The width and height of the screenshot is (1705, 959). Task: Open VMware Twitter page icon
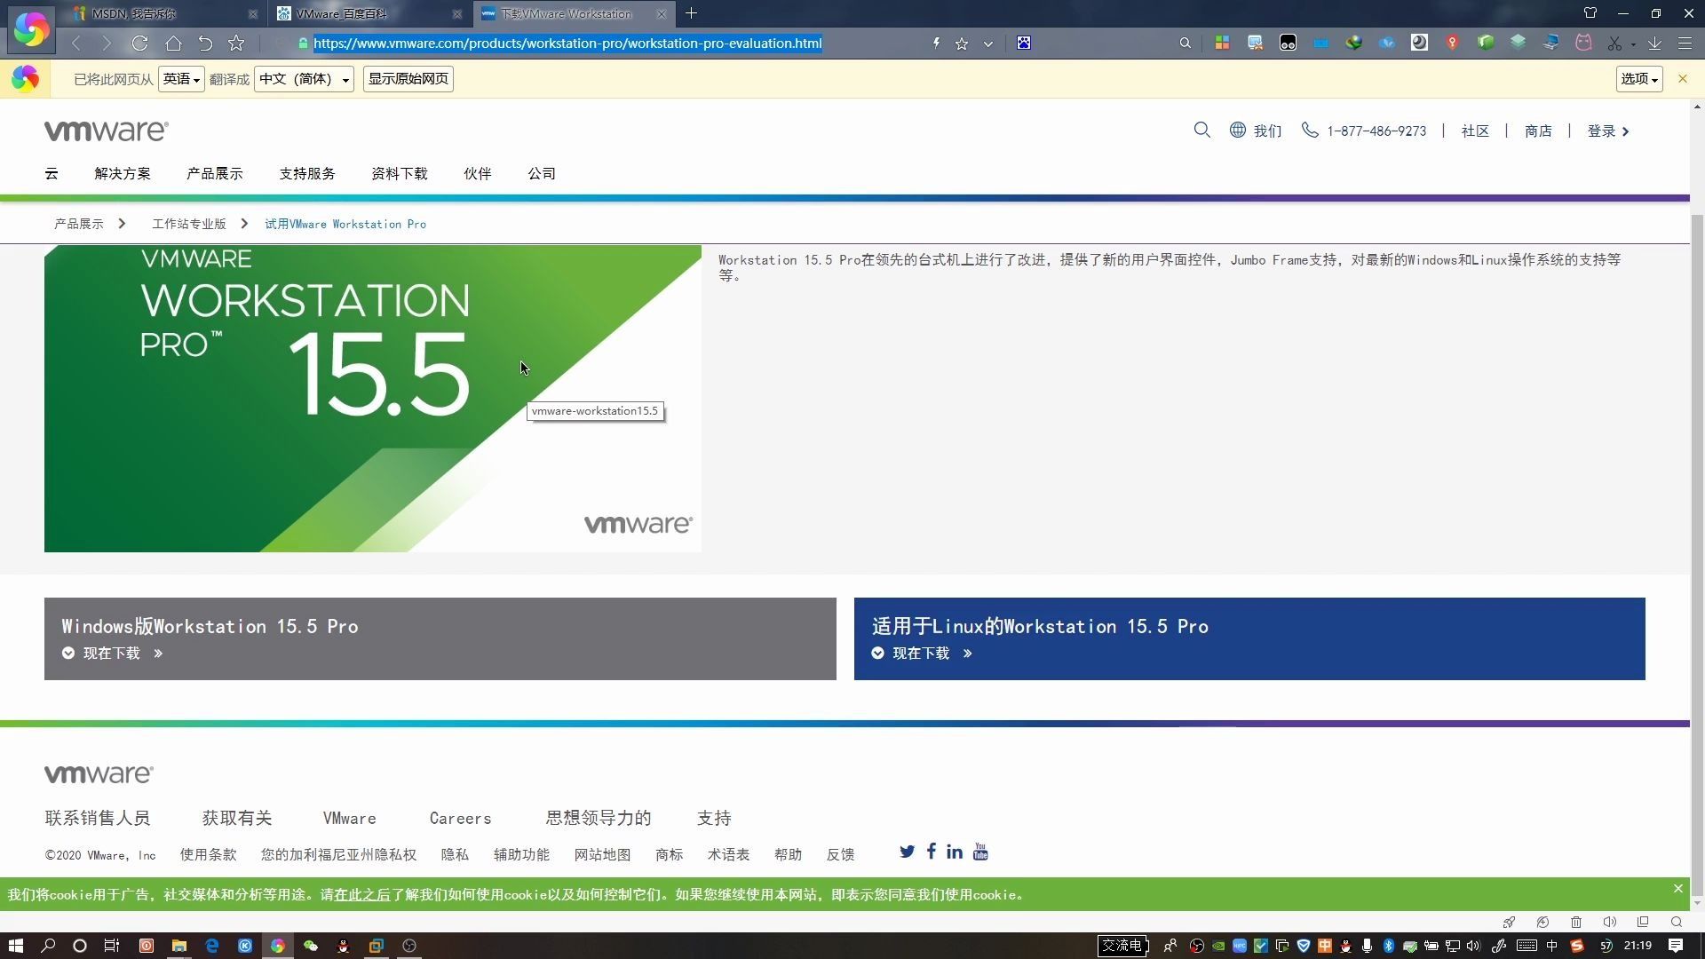click(907, 852)
